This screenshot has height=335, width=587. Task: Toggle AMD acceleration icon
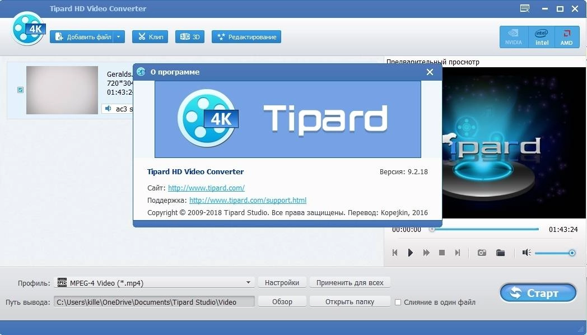[x=566, y=37]
